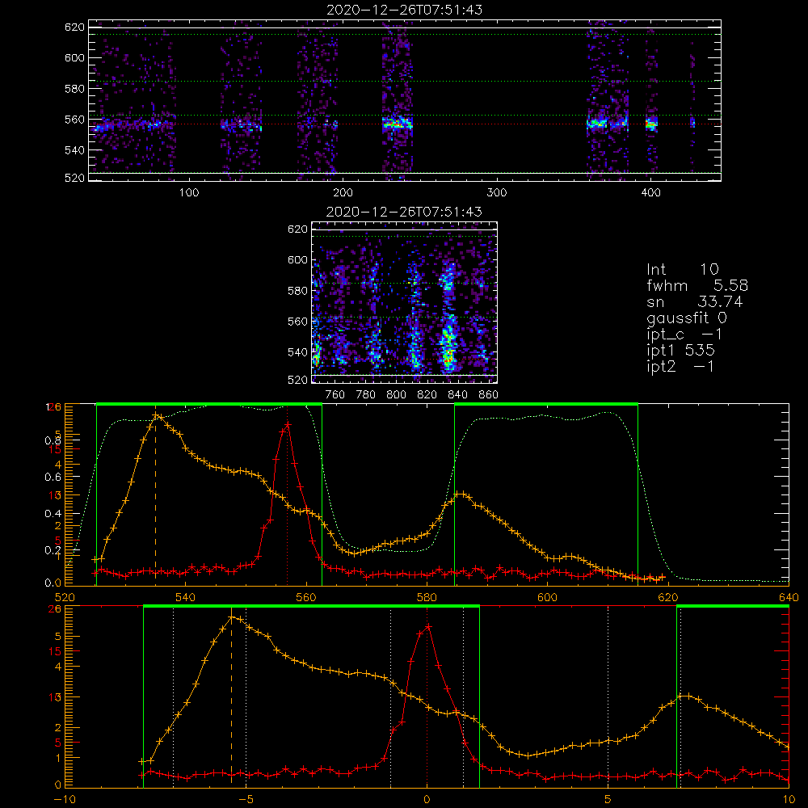Click the x-axis label 300 on top spectrogram

tap(497, 193)
